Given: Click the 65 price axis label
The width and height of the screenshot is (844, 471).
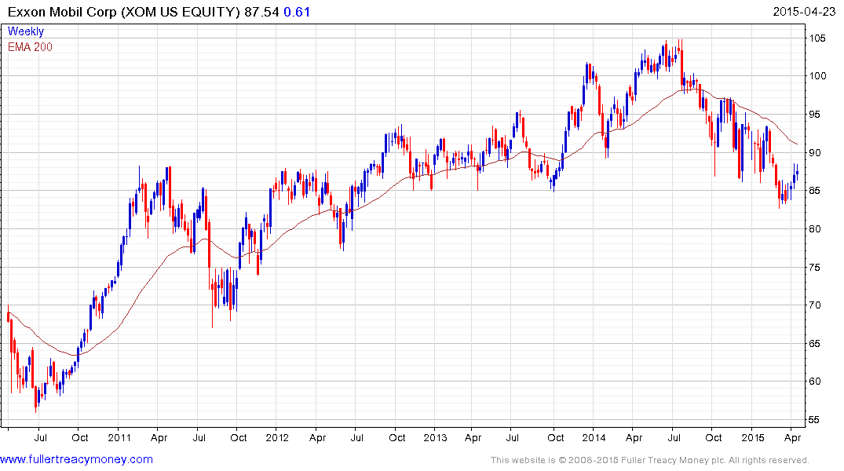Looking at the screenshot, I should (815, 343).
